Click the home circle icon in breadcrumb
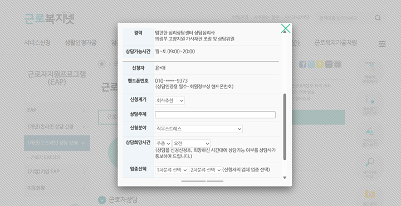This screenshot has height=206, width=401. [x=102, y=64]
